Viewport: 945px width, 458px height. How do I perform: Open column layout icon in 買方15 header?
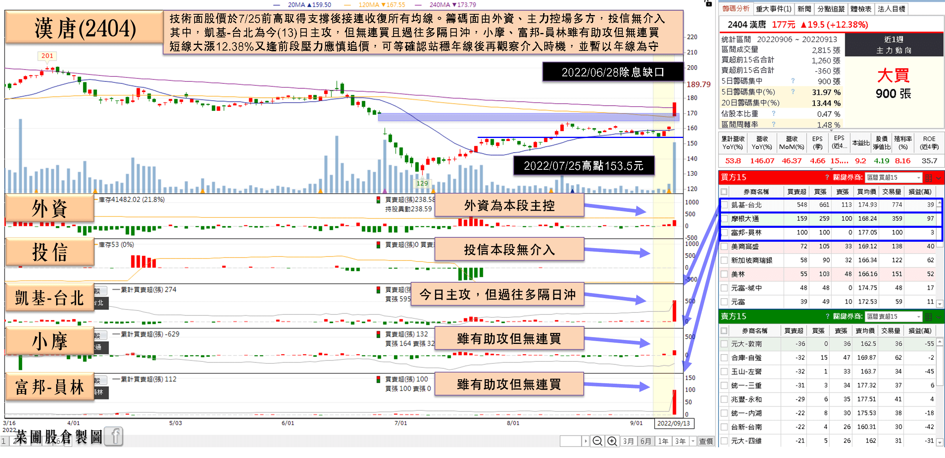(x=929, y=178)
